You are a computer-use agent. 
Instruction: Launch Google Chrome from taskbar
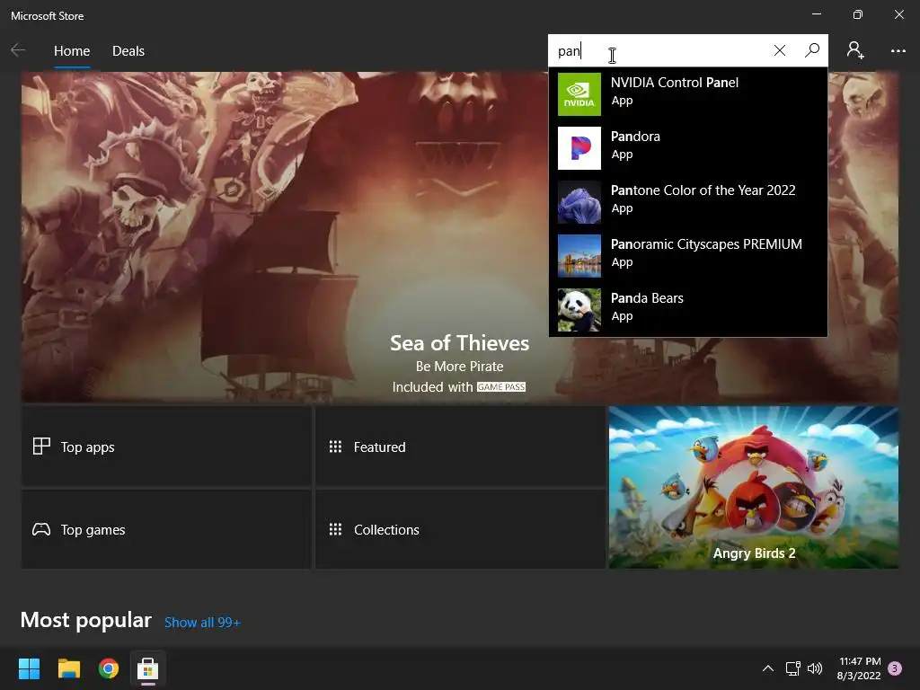109,668
